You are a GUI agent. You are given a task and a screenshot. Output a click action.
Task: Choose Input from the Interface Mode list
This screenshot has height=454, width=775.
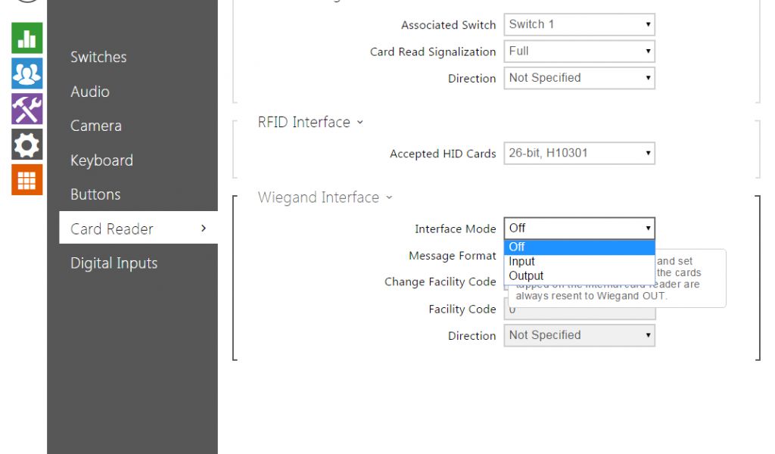[x=522, y=261]
